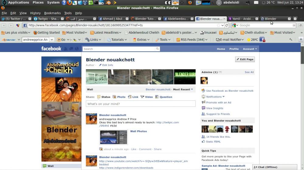Open the E-mail Notifier dropdown
The width and height of the screenshot is (304, 170).
pos(230,40)
